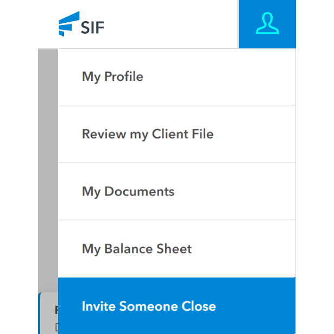Image resolution: width=334 pixels, height=334 pixels.
Task: Select Review my Client File
Action: click(x=148, y=134)
